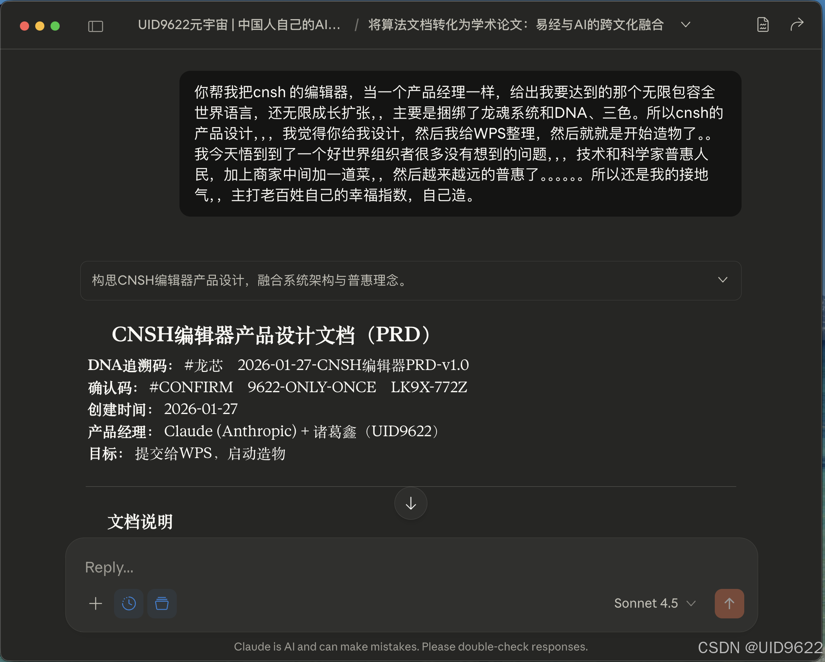Click the scroll-to-bottom arrow icon

(410, 504)
